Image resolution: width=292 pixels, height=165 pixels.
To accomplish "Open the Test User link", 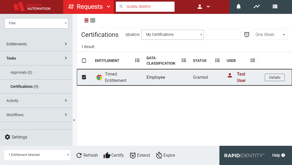I will 241,77.
